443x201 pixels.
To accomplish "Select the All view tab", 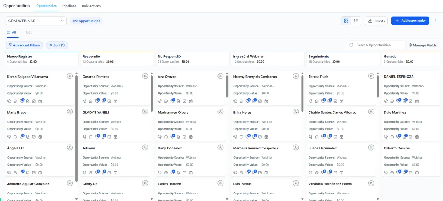I will tap(11, 32).
